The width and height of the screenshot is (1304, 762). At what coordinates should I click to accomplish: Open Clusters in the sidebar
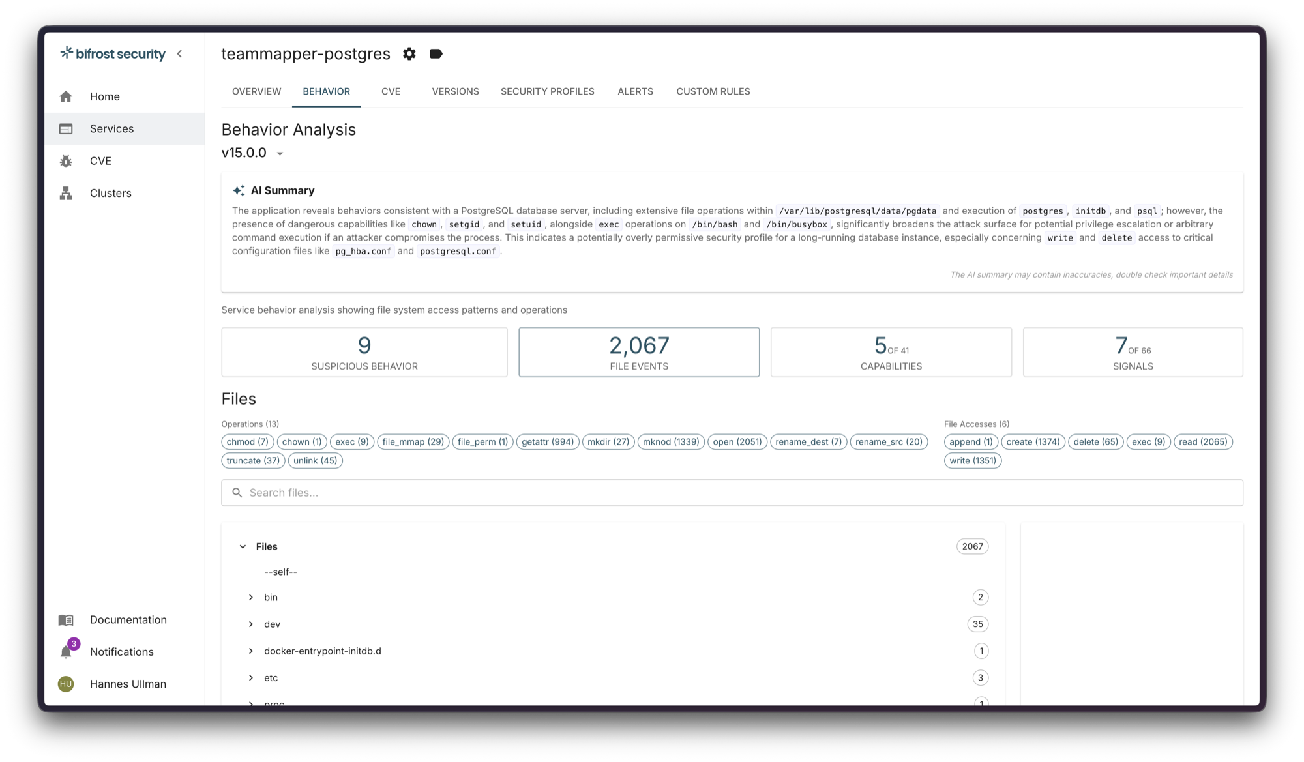tap(125, 193)
